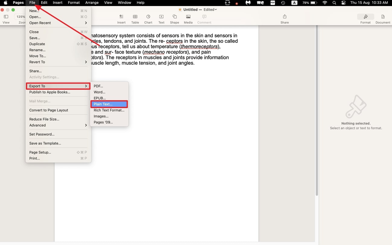This screenshot has width=392, height=245.
Task: Click the Wi-Fi status icon
Action: tap(325, 3)
